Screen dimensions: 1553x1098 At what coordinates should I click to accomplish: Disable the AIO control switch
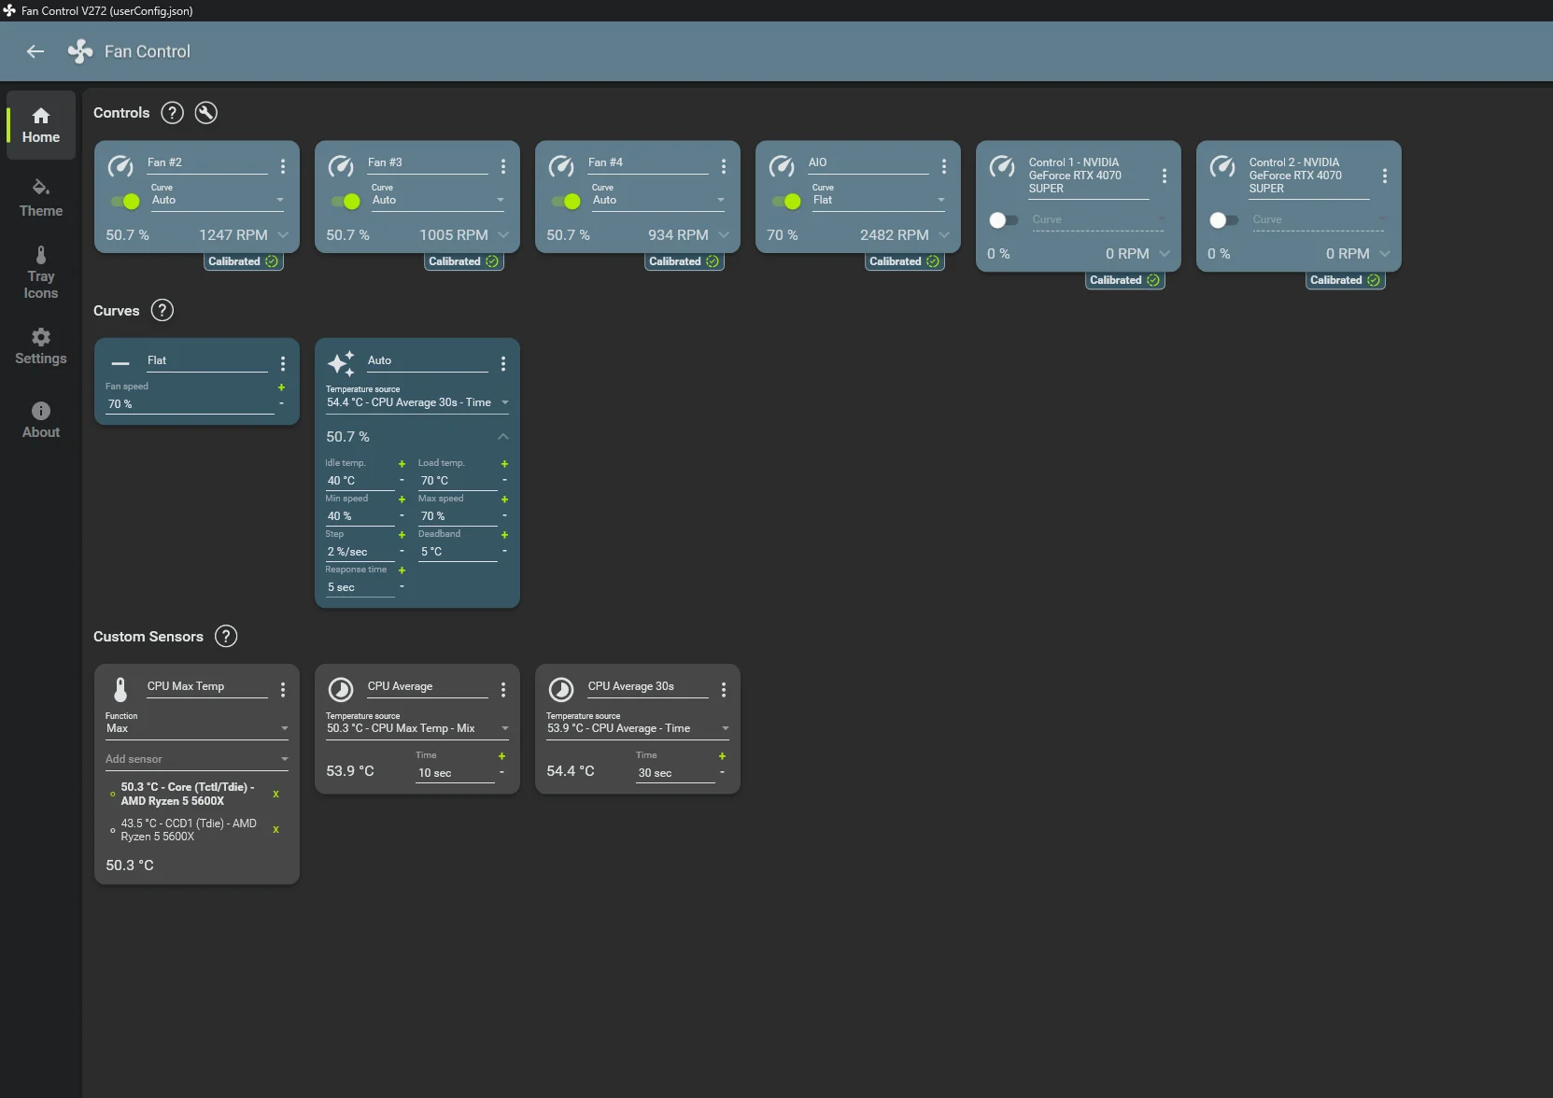pyautogui.click(x=786, y=201)
